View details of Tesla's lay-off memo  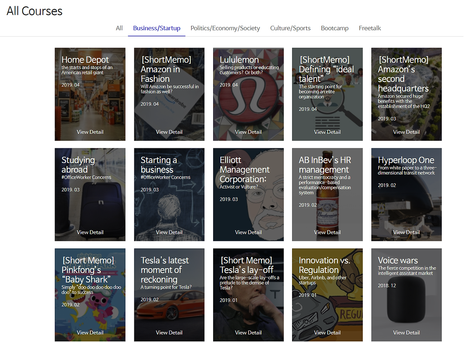tap(248, 333)
